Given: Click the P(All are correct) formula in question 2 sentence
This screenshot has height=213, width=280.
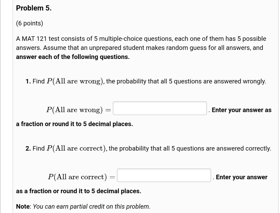Looking at the screenshot, I should pyautogui.click(x=75, y=149).
